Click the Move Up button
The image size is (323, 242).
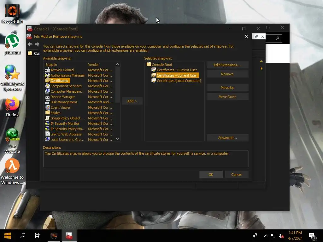[227, 88]
